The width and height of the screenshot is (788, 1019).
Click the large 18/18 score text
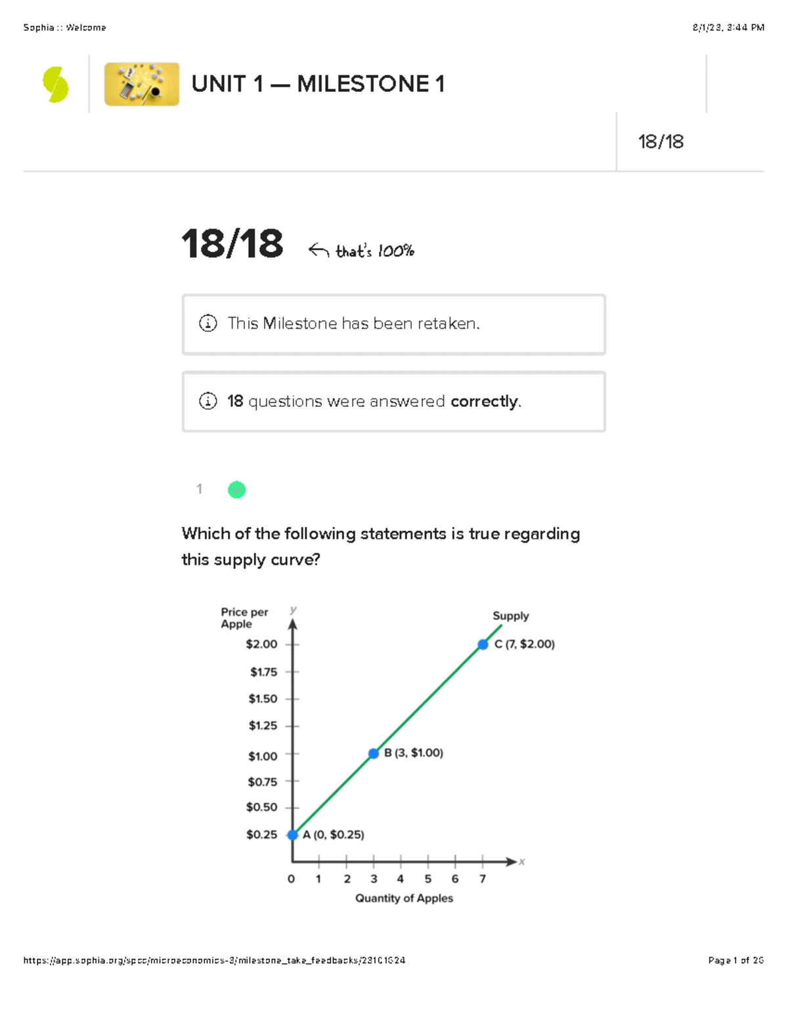pyautogui.click(x=232, y=244)
